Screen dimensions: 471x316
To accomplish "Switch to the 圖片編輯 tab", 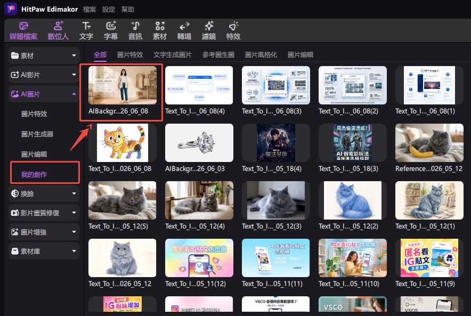I will tap(301, 55).
